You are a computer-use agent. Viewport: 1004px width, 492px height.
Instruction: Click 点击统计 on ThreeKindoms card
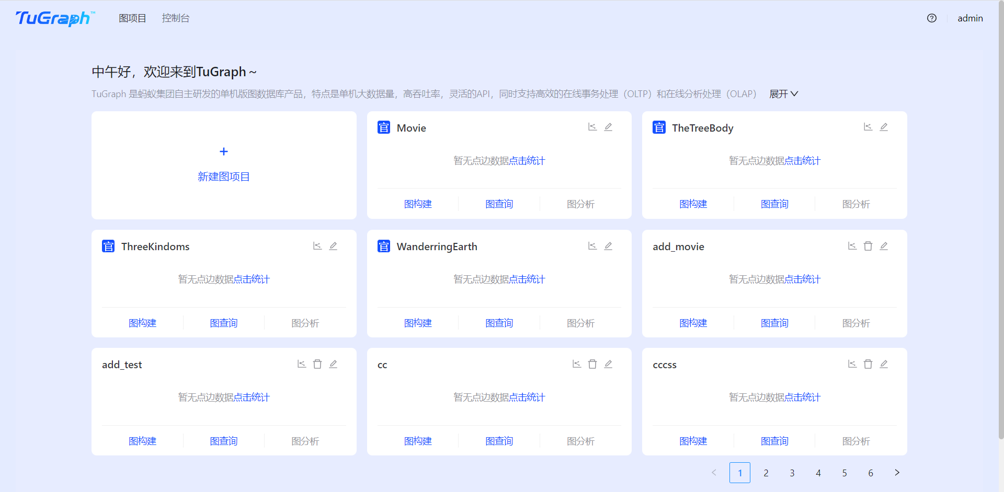tap(252, 279)
